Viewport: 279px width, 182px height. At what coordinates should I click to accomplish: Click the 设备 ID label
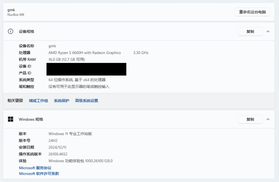pyautogui.click(x=25, y=66)
